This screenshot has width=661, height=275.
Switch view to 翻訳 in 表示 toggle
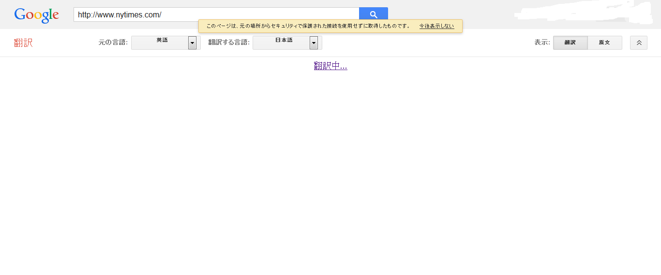(x=570, y=43)
